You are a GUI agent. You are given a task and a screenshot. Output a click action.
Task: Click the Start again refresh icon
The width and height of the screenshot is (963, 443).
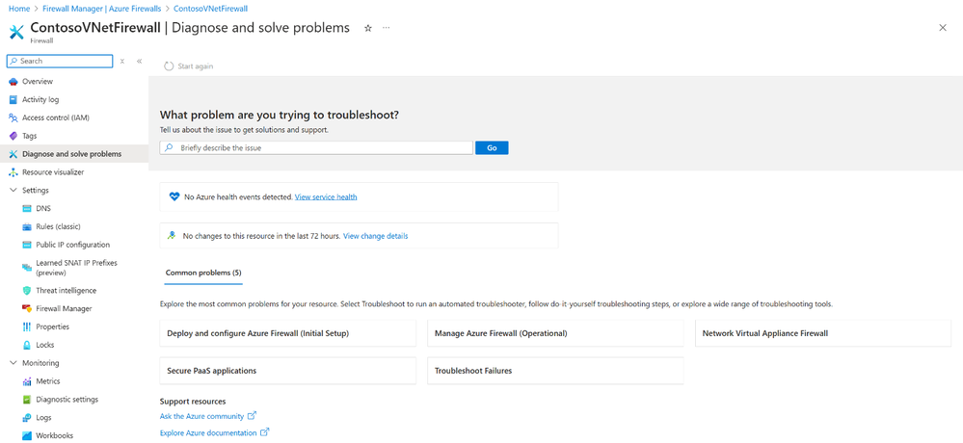pos(169,66)
